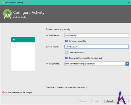Click the Previous button
Viewport: 131px width, 105px height.
(x=83, y=101)
